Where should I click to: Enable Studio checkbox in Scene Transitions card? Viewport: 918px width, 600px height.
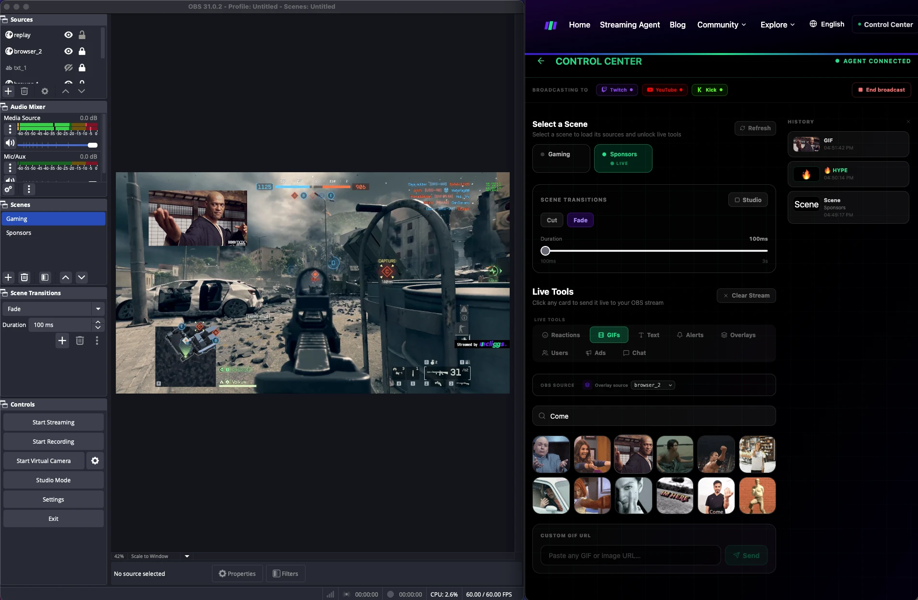click(748, 200)
